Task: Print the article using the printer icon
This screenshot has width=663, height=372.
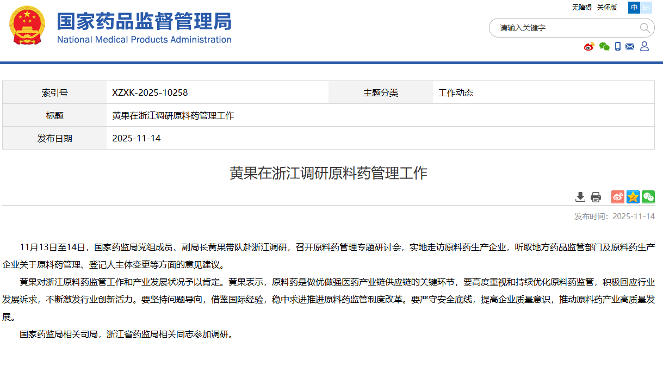Action: (x=595, y=197)
